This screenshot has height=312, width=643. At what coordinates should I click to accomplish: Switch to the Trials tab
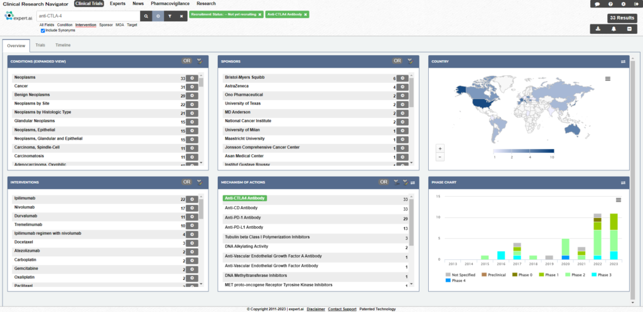[40, 45]
